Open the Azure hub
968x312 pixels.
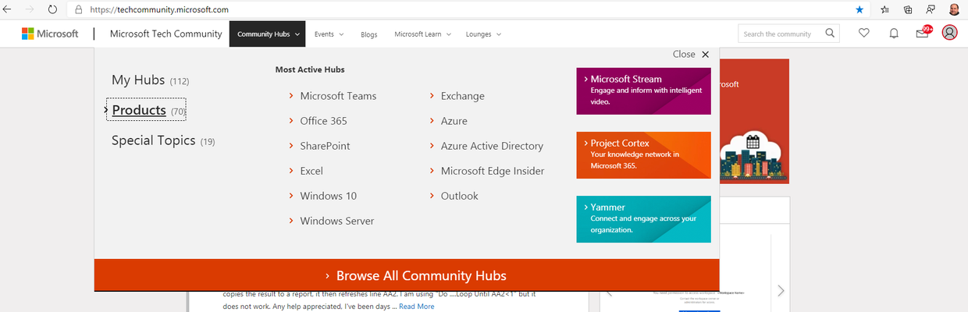point(454,121)
